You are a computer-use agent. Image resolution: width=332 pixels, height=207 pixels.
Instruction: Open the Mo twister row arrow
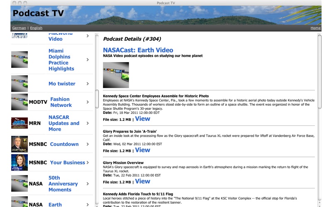click(88, 84)
